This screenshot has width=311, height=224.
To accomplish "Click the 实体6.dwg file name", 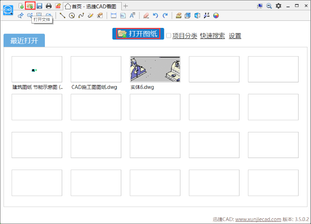I will pos(142,87).
